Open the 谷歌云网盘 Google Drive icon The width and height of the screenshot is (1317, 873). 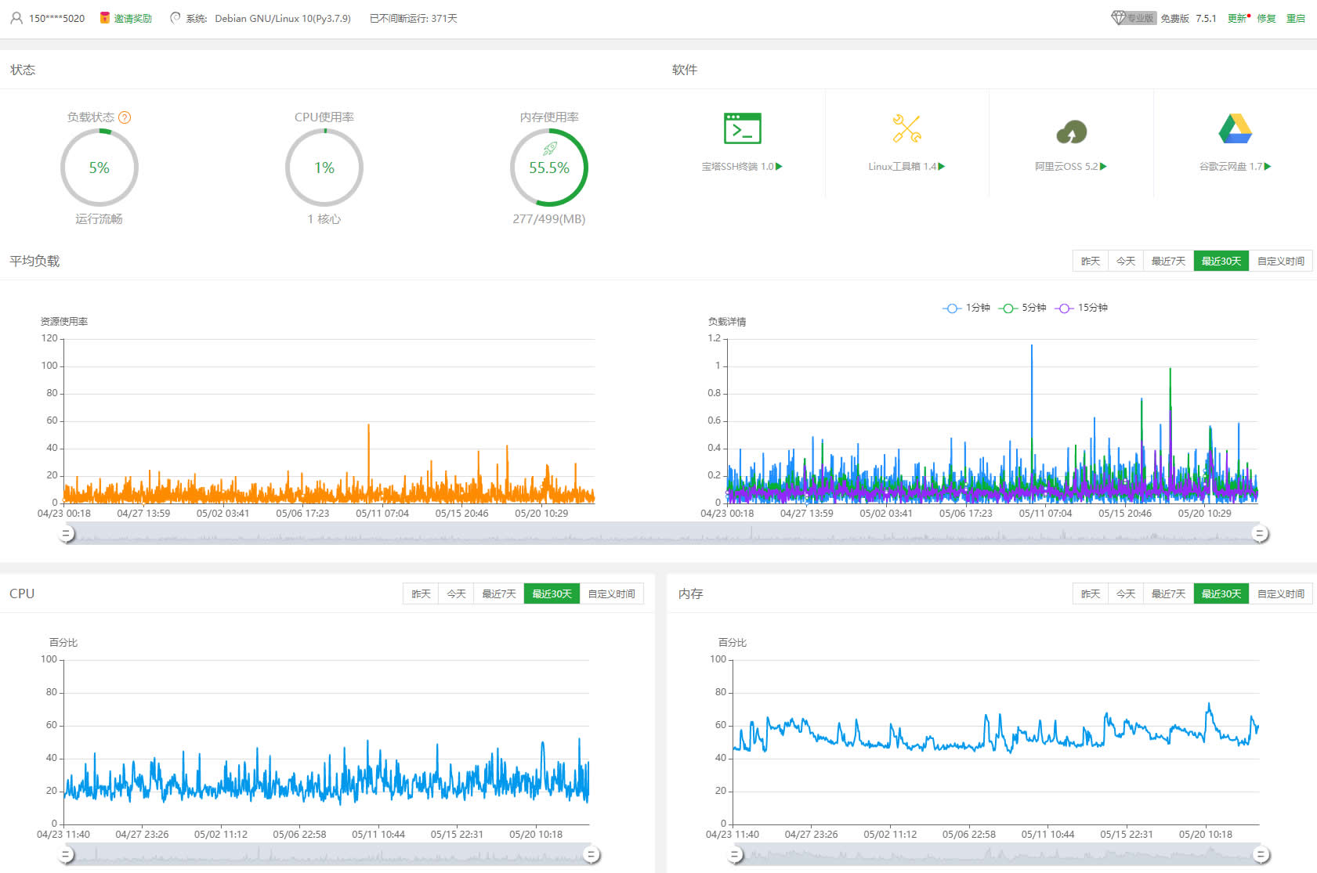(x=1236, y=128)
